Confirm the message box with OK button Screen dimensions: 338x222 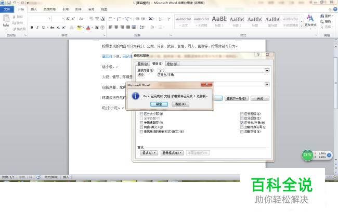coord(159,104)
